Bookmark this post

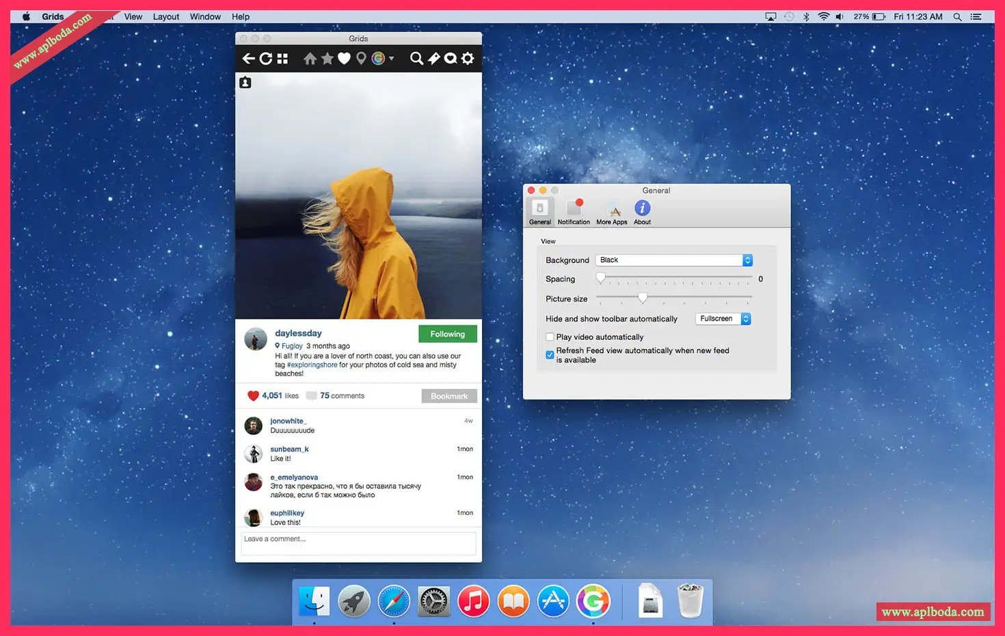tap(448, 396)
